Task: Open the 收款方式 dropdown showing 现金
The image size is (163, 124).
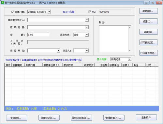Action: click(x=87, y=35)
